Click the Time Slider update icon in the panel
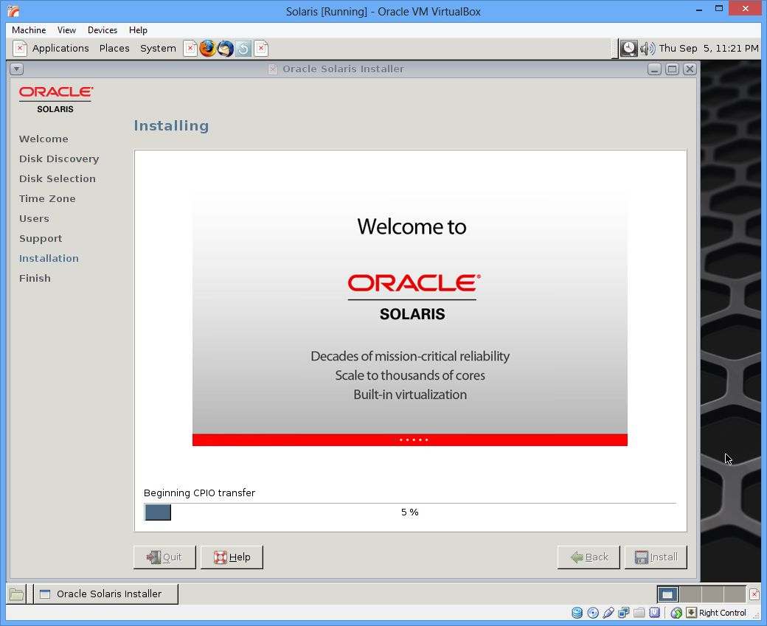The image size is (767, 626). [x=243, y=49]
